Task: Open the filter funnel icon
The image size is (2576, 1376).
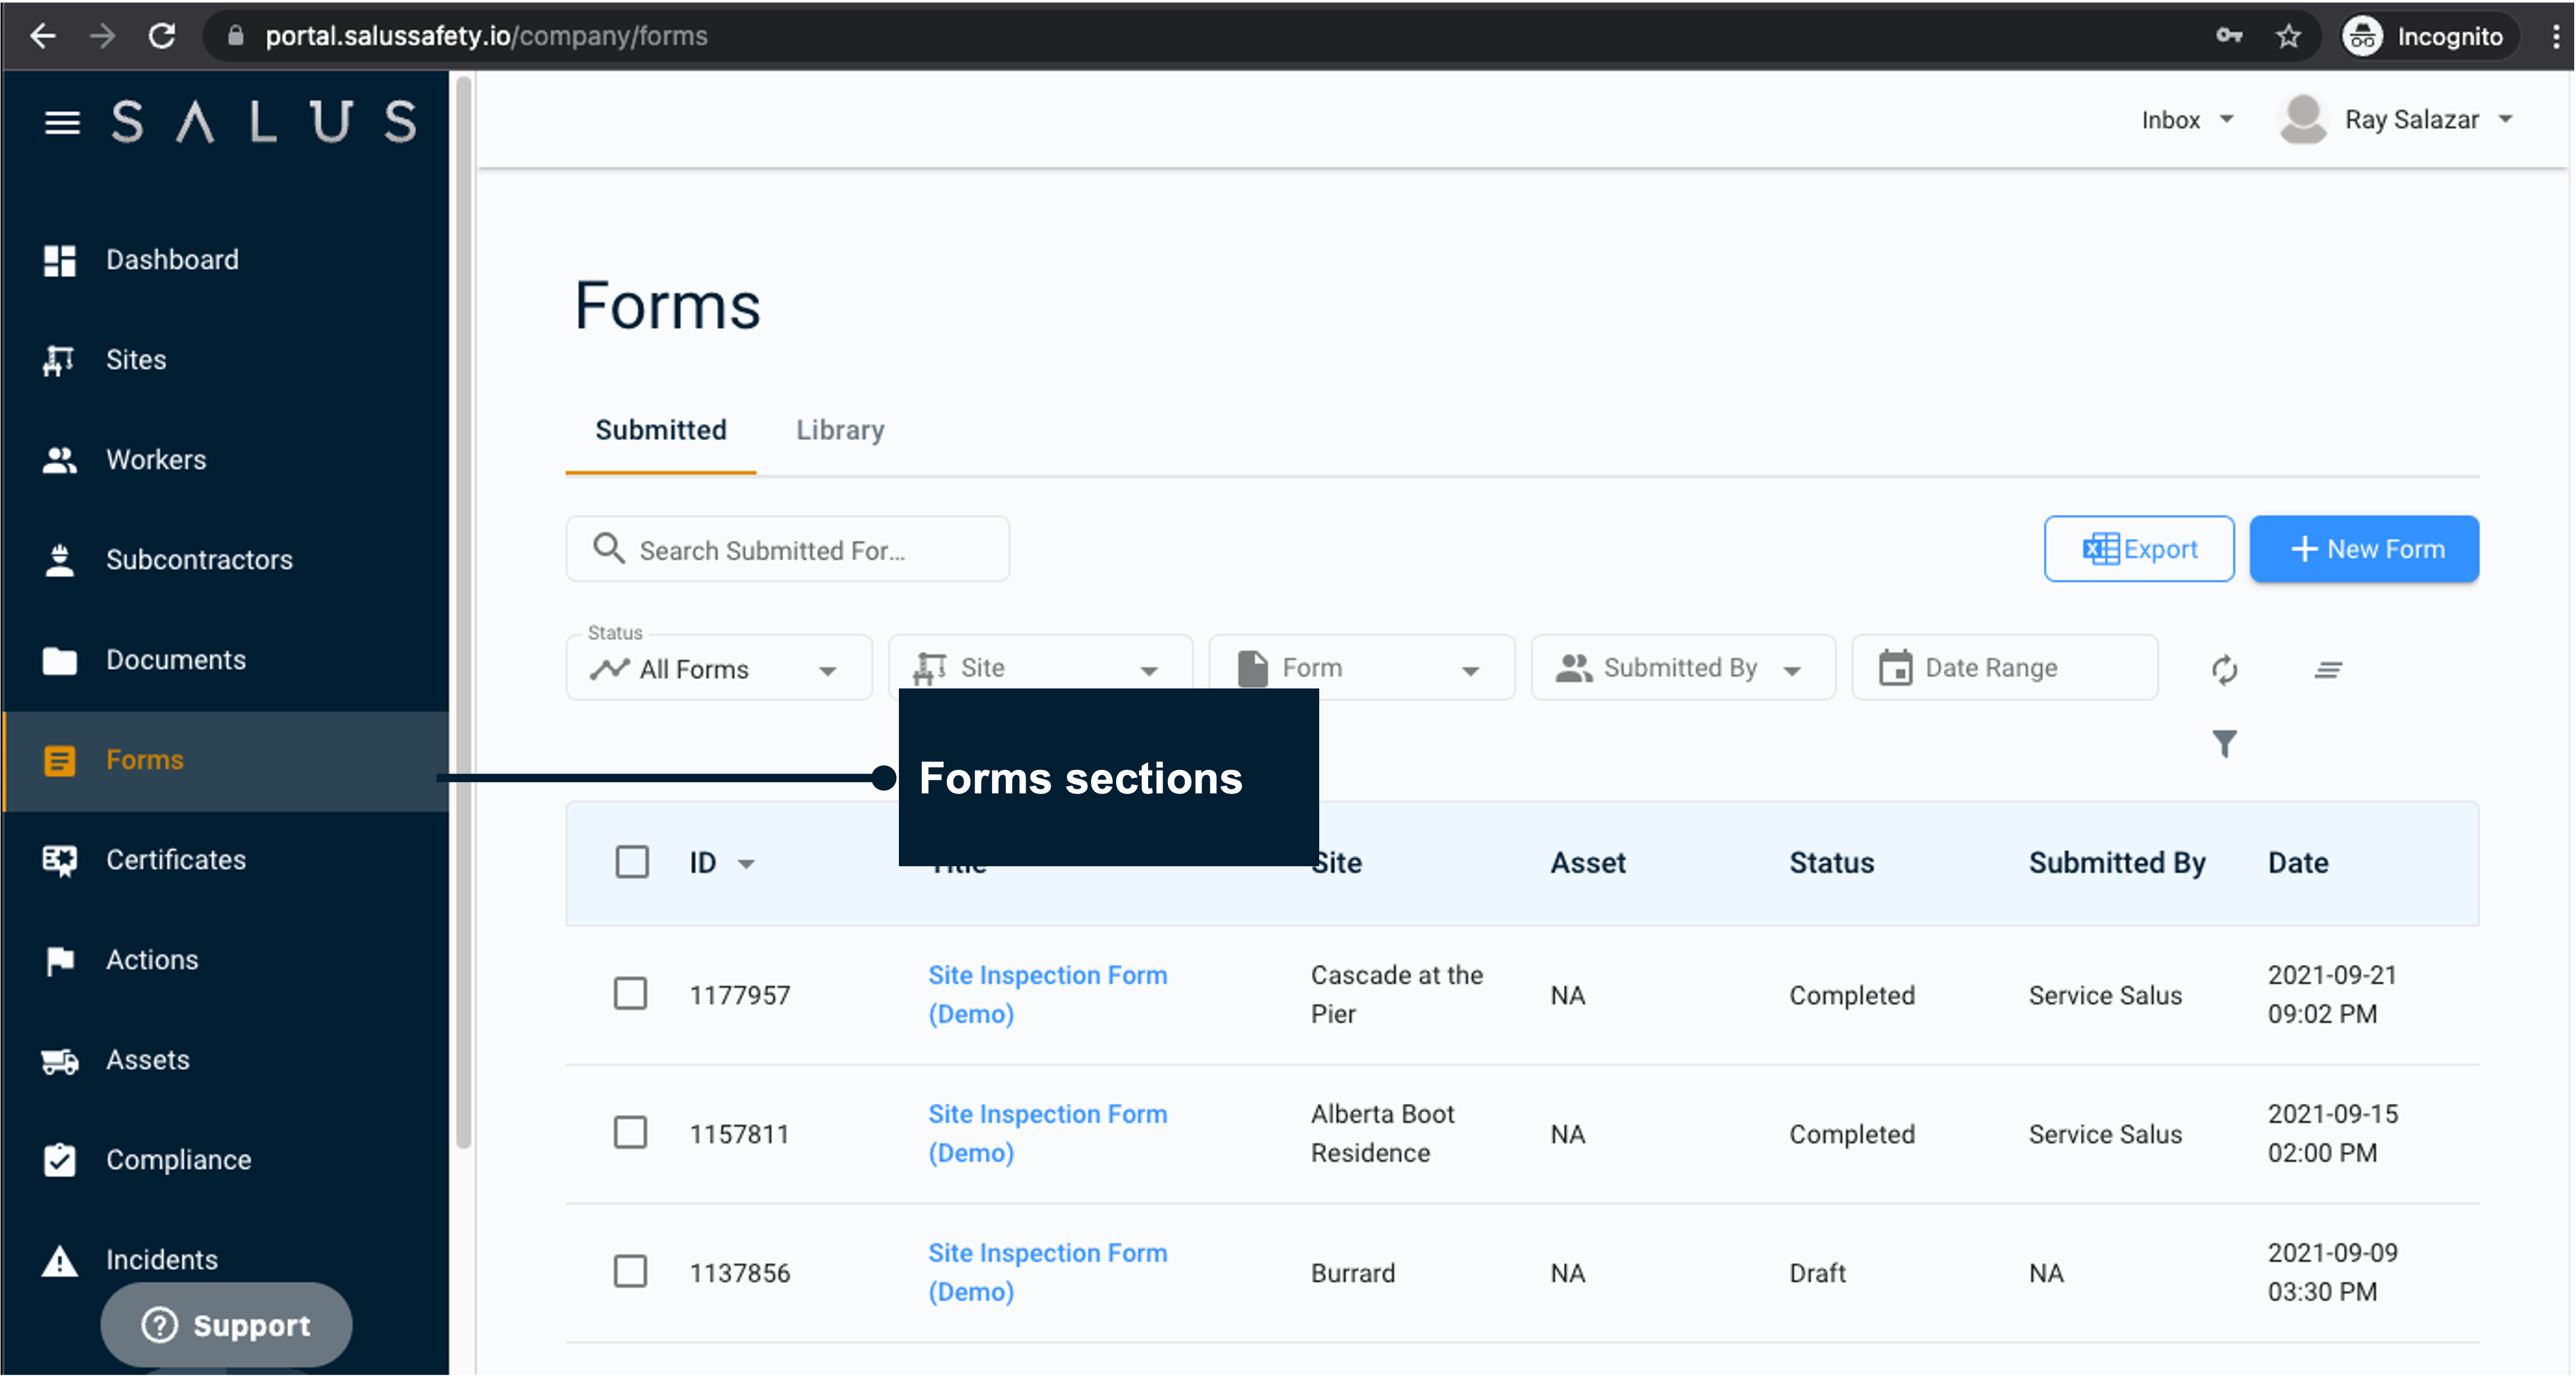Action: (2224, 744)
